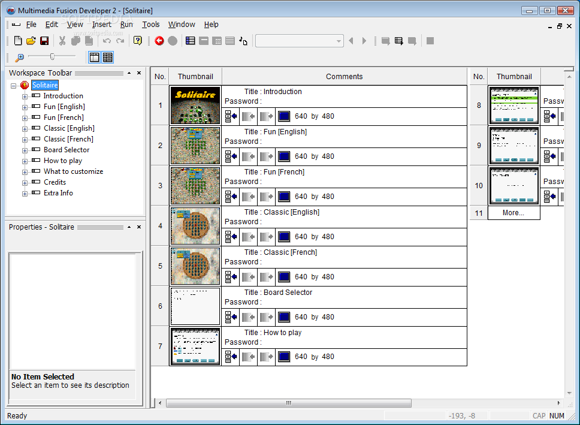
Task: Expand the How to play tree node
Action: (x=25, y=161)
